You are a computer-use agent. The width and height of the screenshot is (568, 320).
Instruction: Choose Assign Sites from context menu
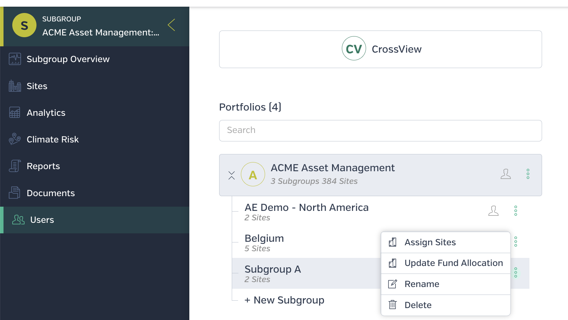446,242
